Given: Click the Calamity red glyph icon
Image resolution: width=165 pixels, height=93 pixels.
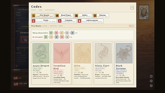Looking at the screenshot, I should click(60, 21).
